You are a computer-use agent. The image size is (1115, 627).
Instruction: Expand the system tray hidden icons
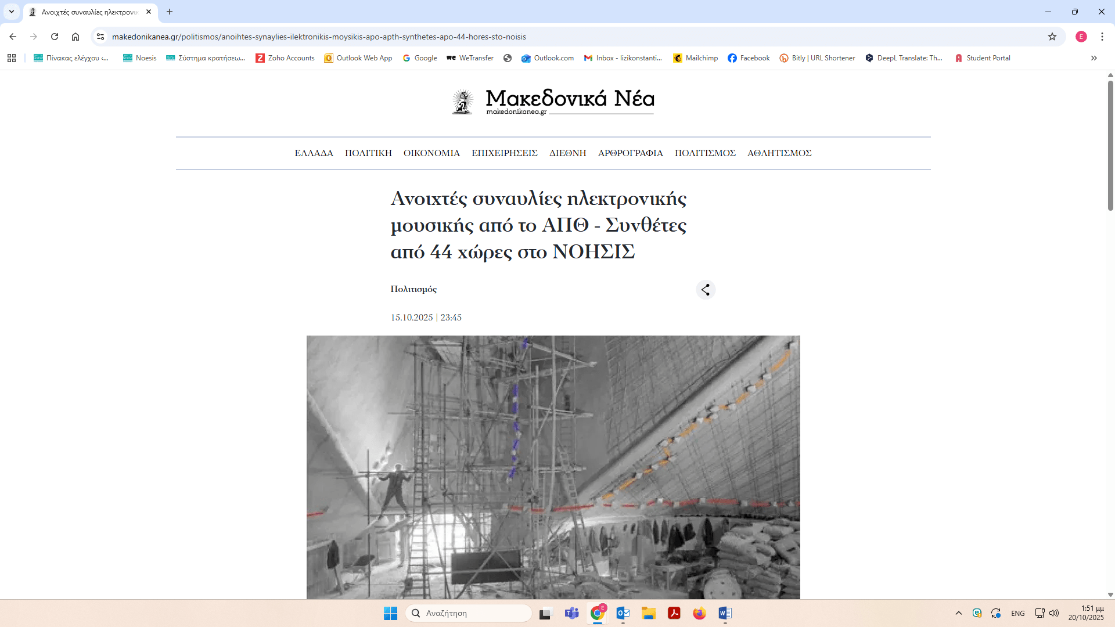pyautogui.click(x=958, y=613)
